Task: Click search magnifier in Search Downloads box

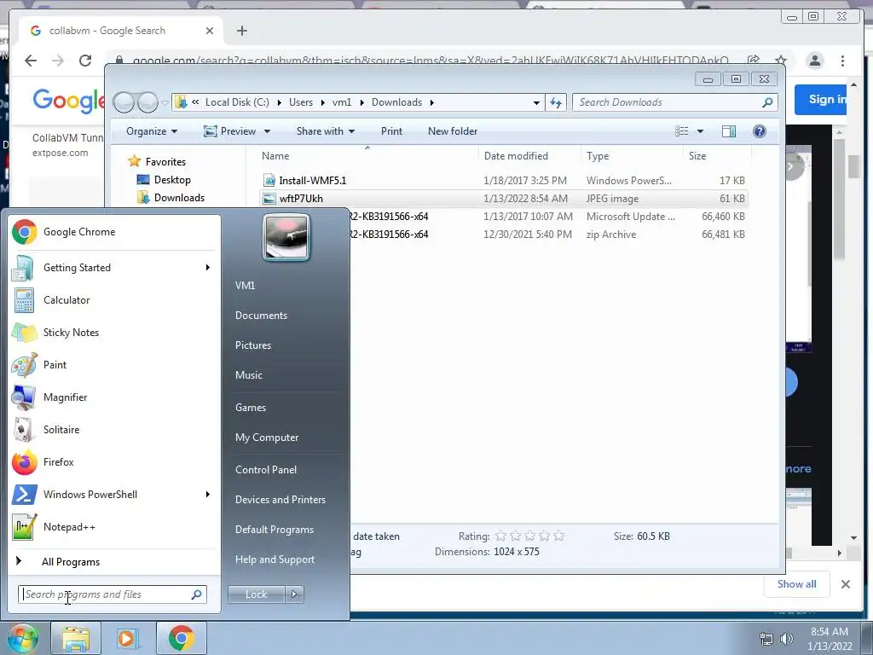Action: point(767,102)
